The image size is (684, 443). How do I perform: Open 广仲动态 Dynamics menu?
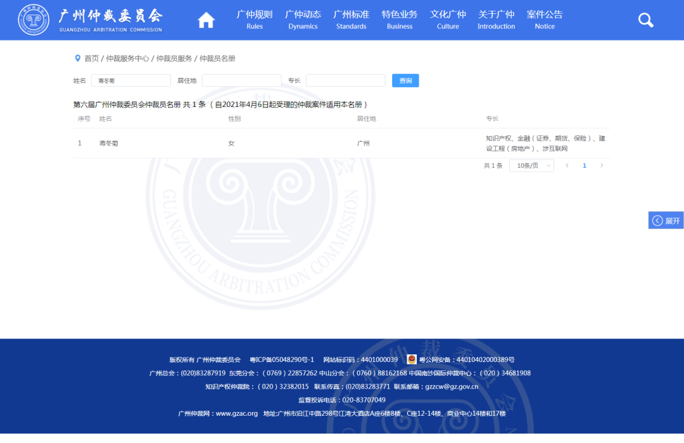tap(303, 20)
